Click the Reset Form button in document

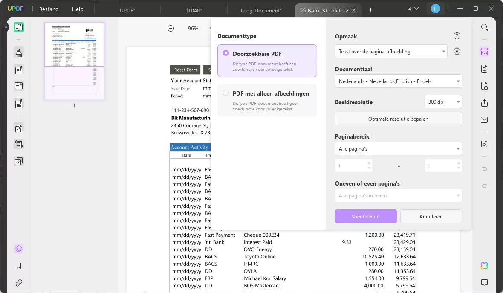click(185, 70)
